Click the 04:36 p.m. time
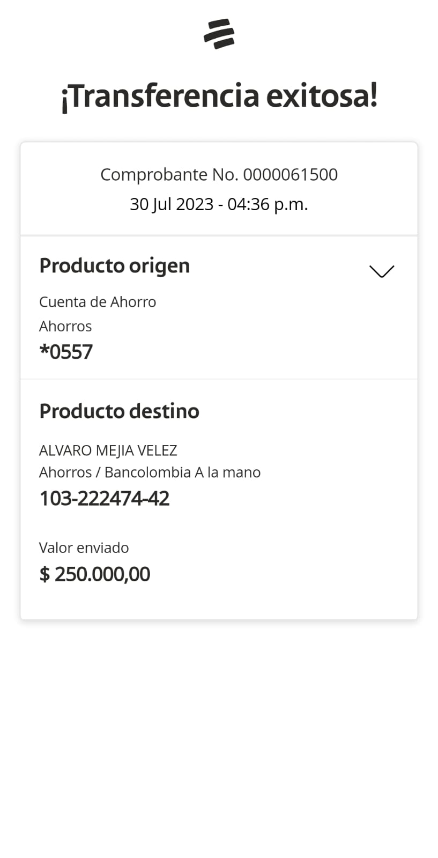Image resolution: width=438 pixels, height=858 pixels. (268, 204)
